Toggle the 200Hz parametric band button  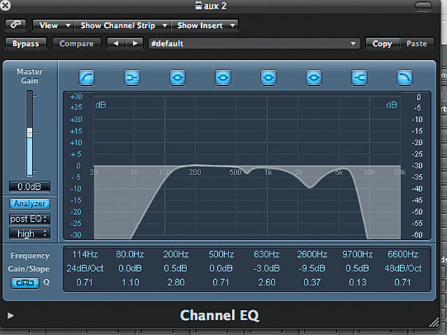click(x=177, y=77)
